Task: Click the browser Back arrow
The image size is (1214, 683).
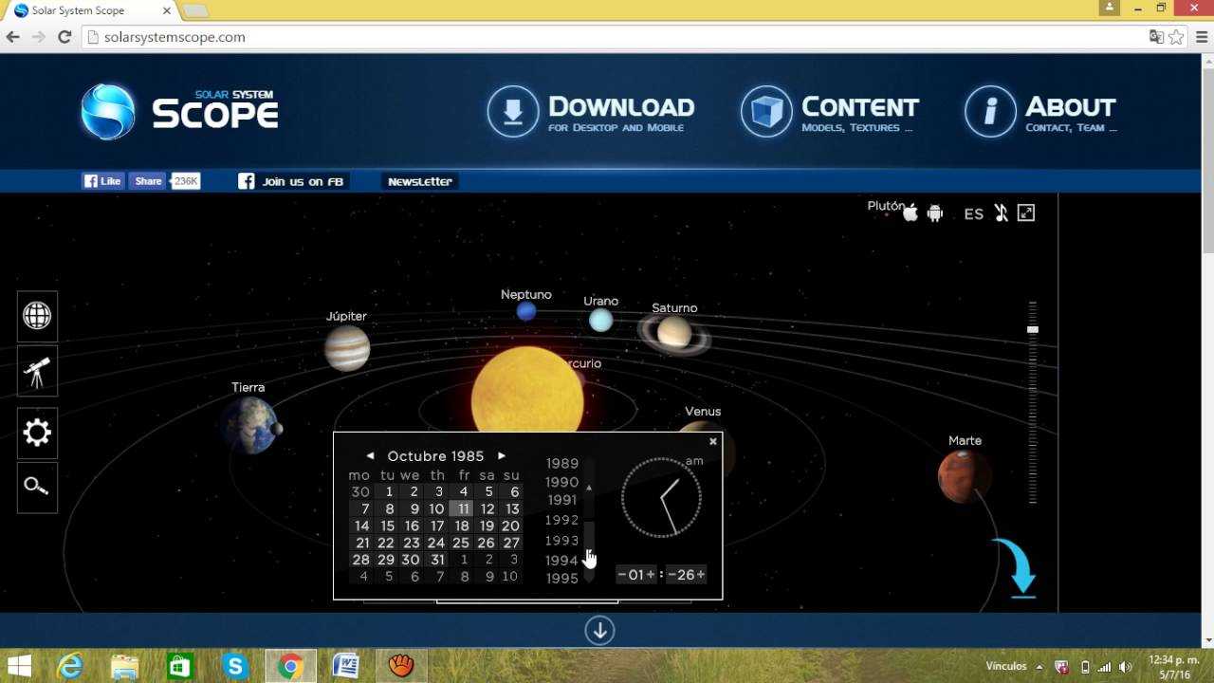Action: (13, 37)
